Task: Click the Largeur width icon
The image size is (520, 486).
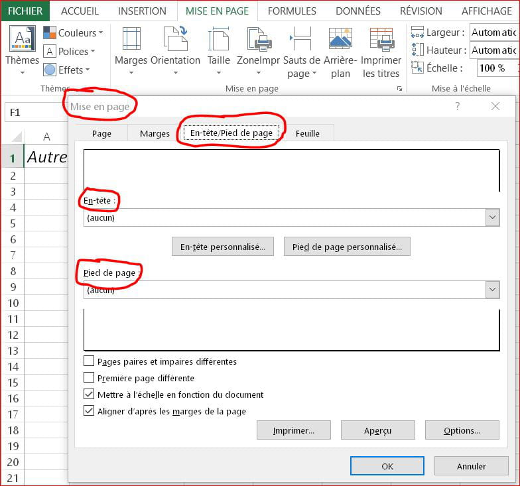Action: (x=417, y=32)
